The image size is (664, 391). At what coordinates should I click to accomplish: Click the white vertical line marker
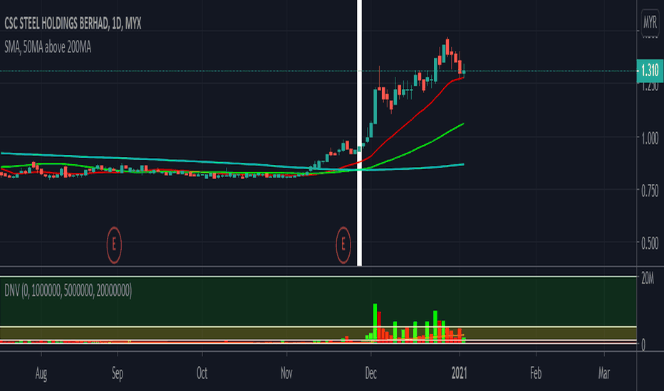tap(360, 133)
